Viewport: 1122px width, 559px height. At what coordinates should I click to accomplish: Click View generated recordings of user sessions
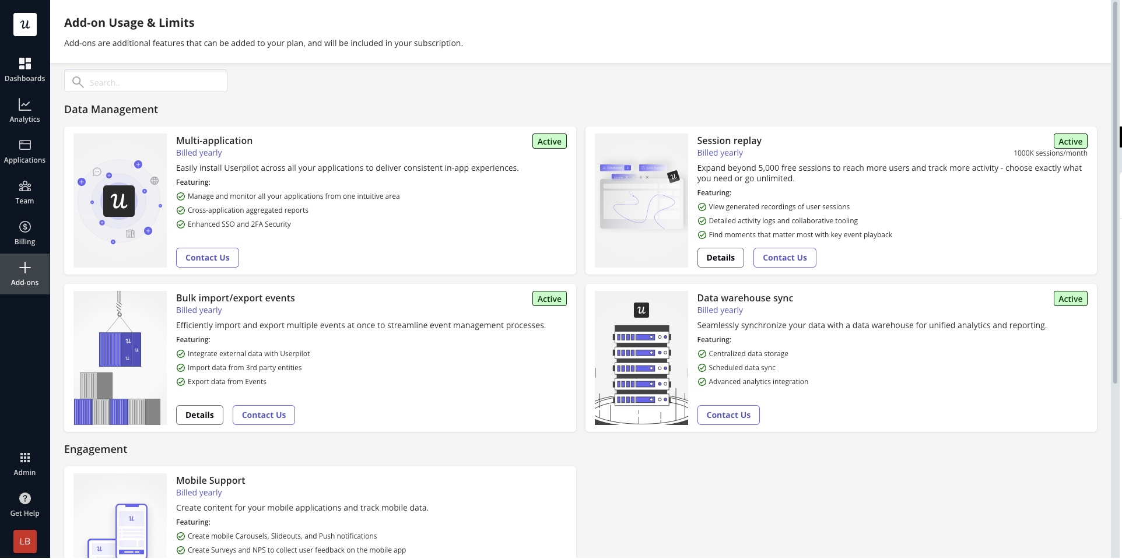(779, 207)
